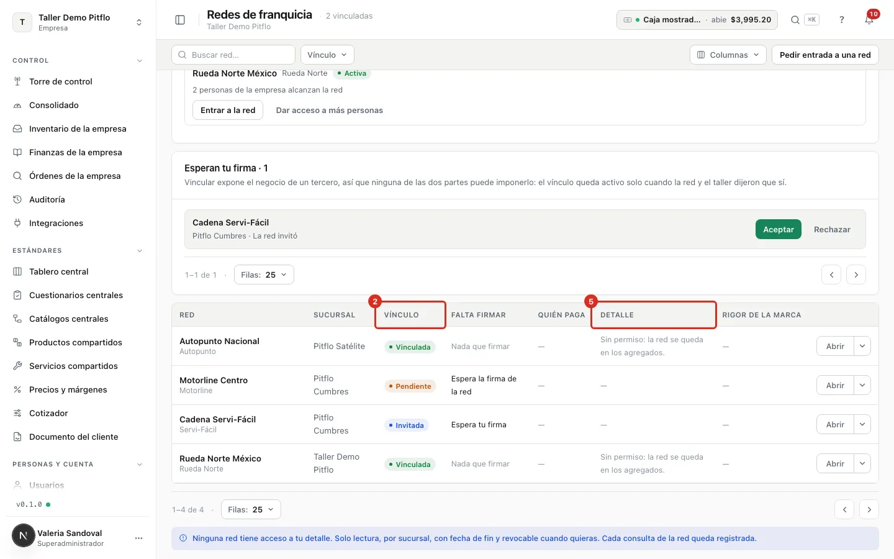Open user menu dots beside Valeria Sandoval
This screenshot has width=894, height=559.
(x=138, y=538)
